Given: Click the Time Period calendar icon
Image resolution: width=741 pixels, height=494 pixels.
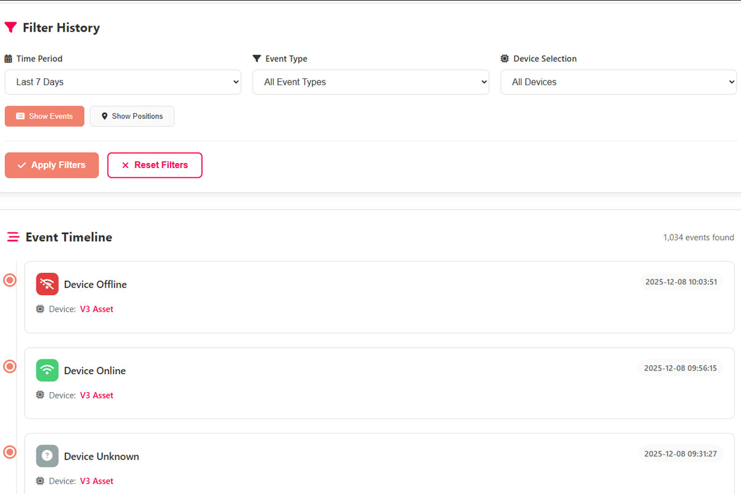Looking at the screenshot, I should 9,59.
